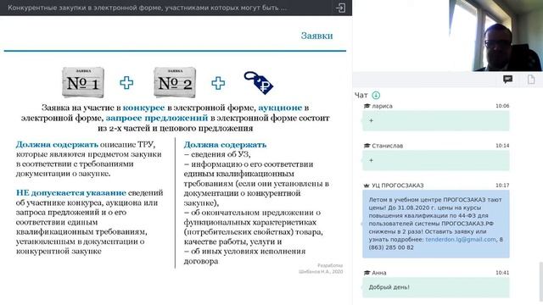Click the chat scroll-down arrow icon
The width and height of the screenshot is (543, 305).
click(376, 95)
